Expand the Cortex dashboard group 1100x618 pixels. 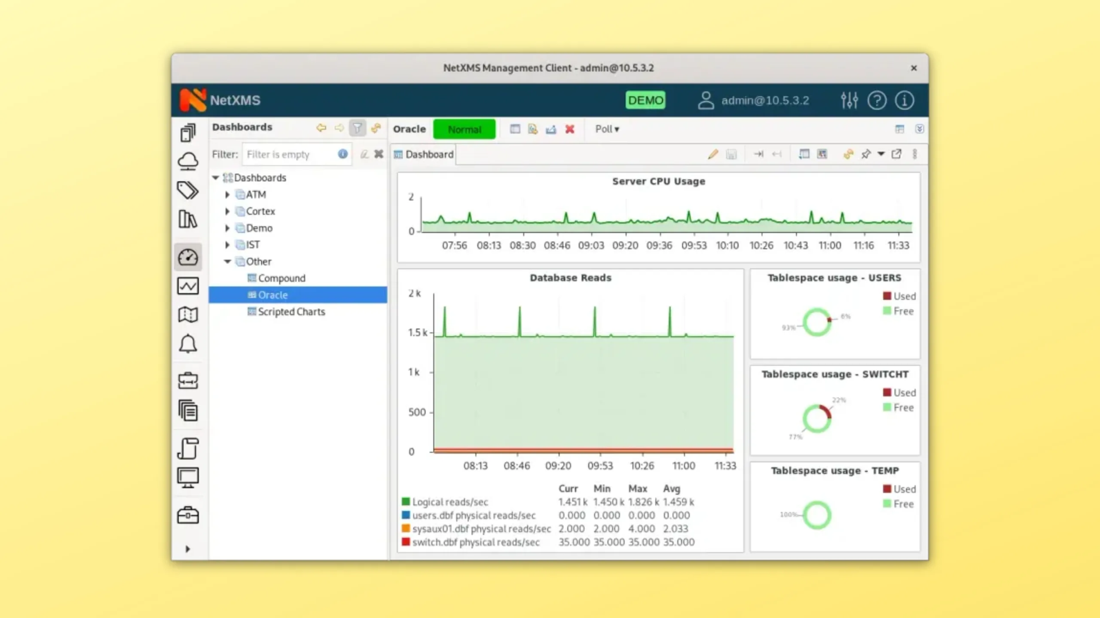(x=228, y=211)
